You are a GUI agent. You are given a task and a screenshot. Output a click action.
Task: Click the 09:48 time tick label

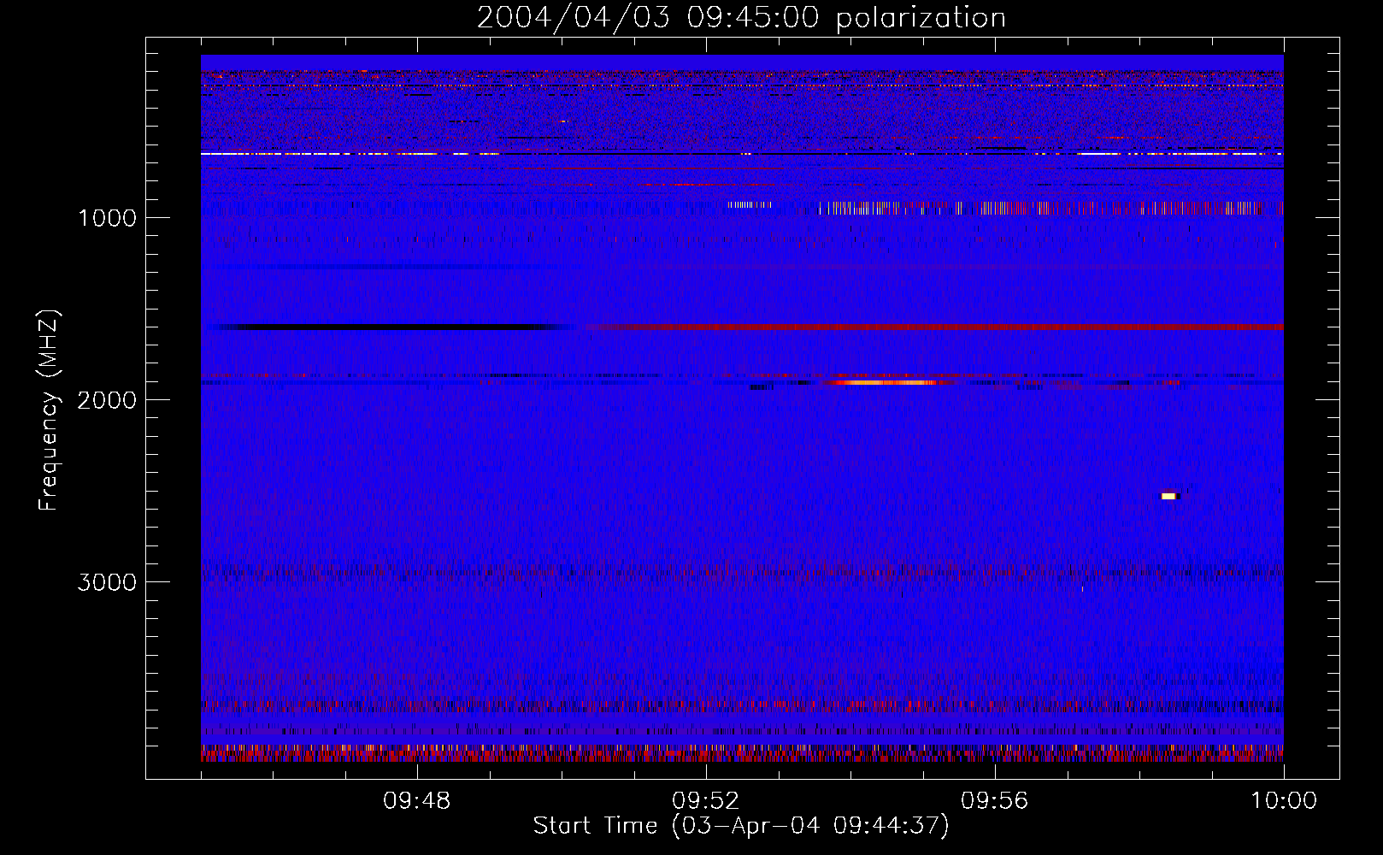(417, 801)
